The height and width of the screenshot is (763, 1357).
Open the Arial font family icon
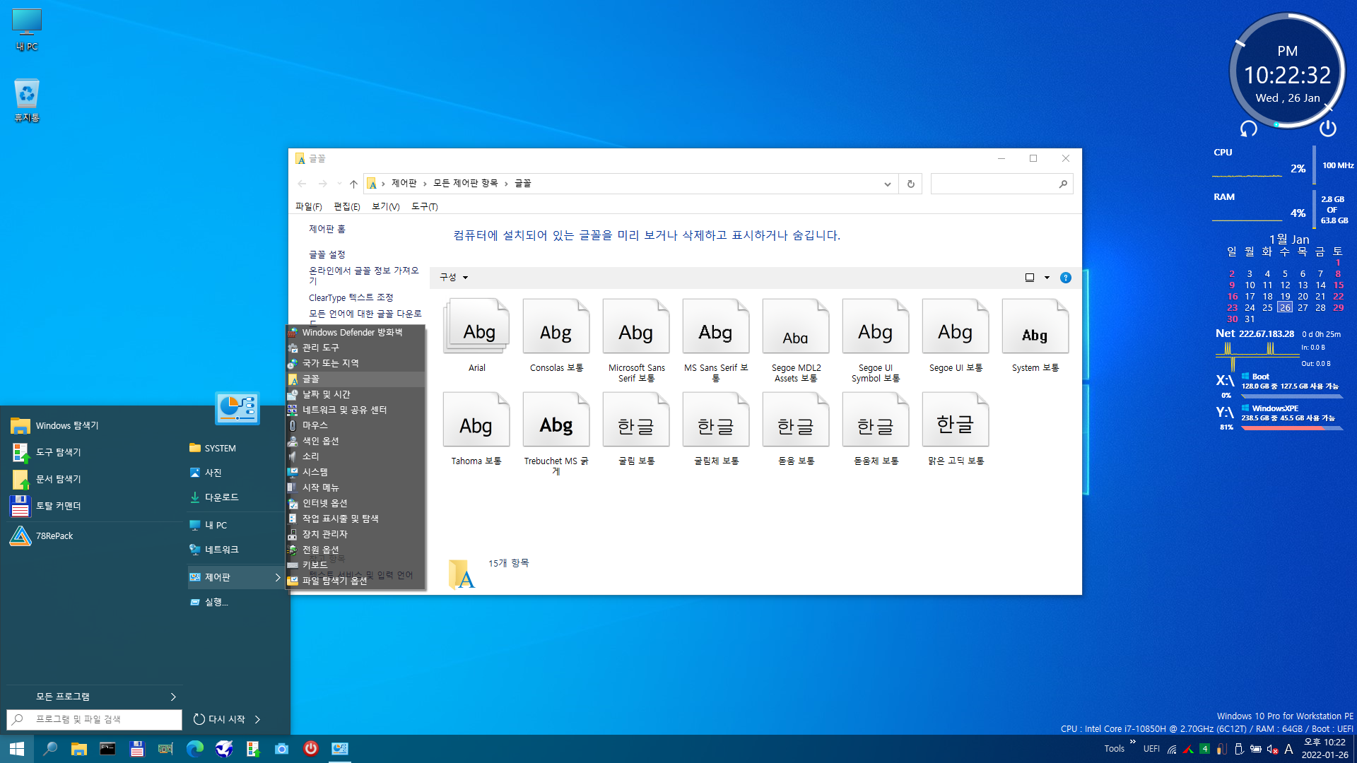[x=477, y=327]
